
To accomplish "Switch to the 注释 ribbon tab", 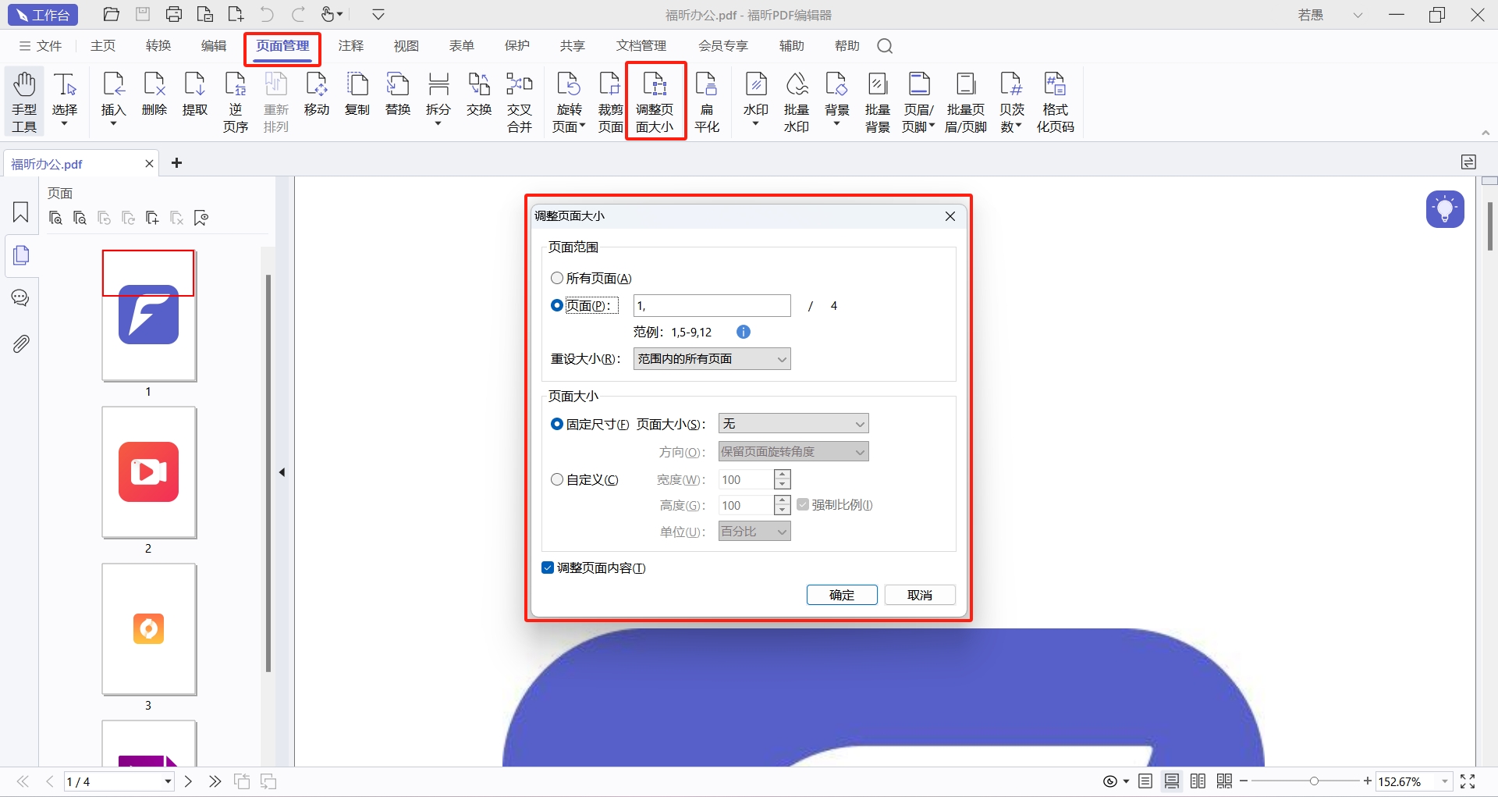I will tap(351, 45).
